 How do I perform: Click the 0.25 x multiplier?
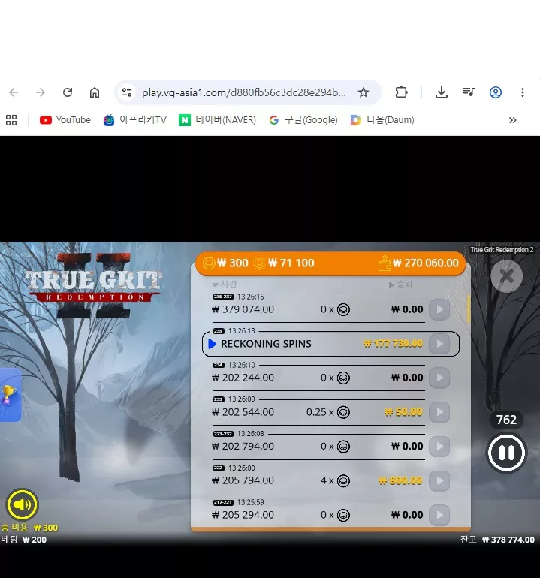click(328, 412)
